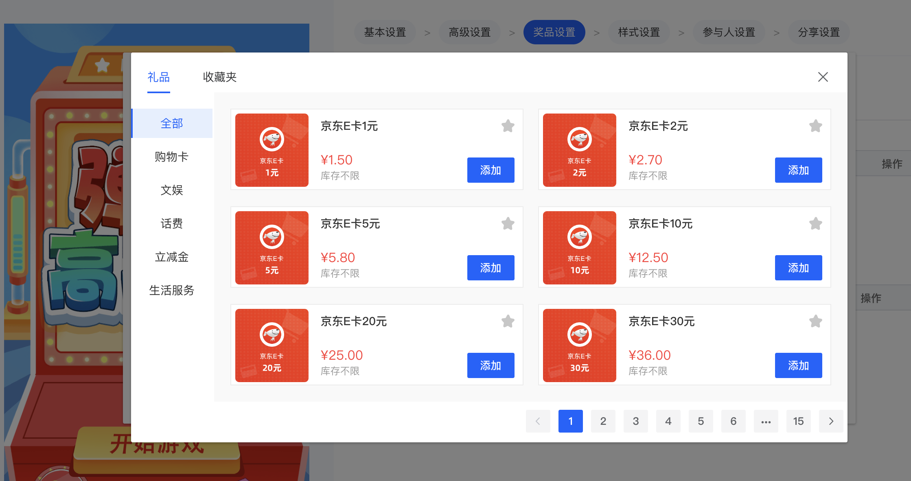Add the 京东E卡20元 gift

point(491,365)
